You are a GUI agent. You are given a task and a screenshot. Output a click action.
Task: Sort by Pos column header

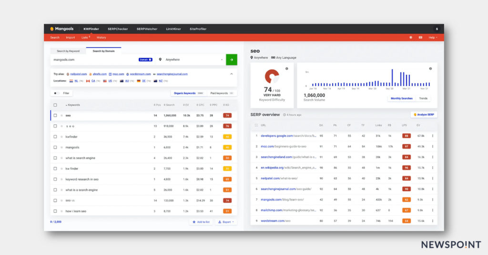[157, 105]
